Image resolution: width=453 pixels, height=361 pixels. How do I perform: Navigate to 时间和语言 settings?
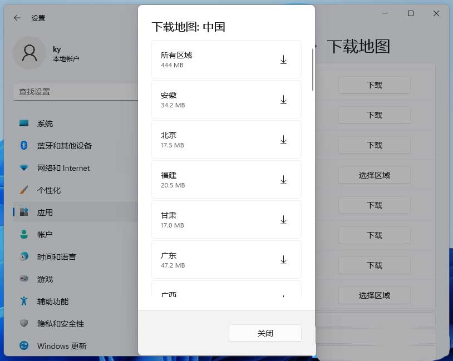pos(56,257)
